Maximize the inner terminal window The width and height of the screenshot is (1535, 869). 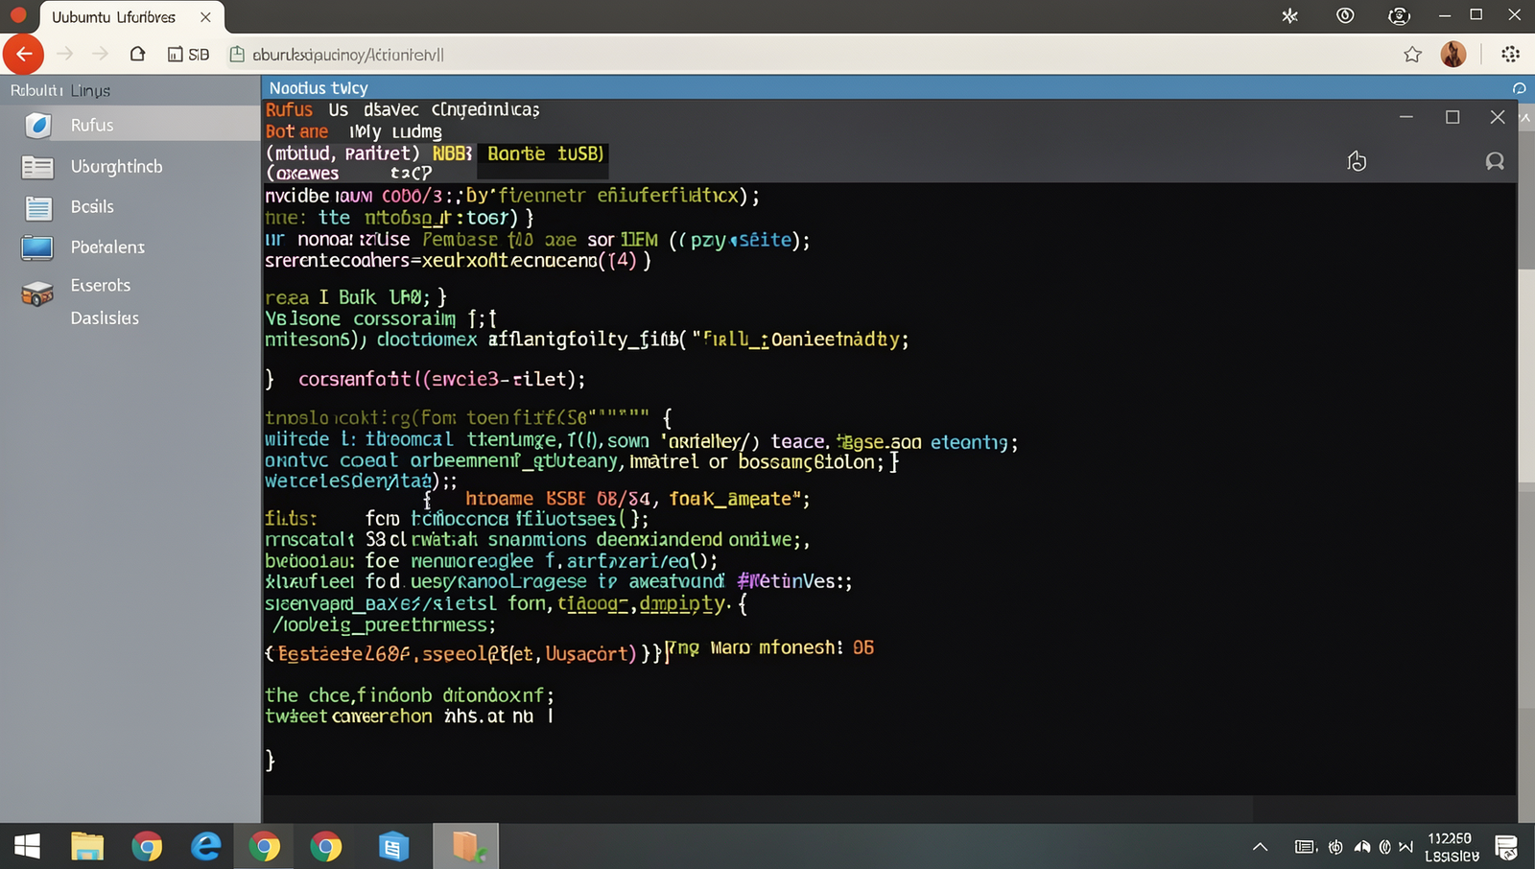(1452, 117)
